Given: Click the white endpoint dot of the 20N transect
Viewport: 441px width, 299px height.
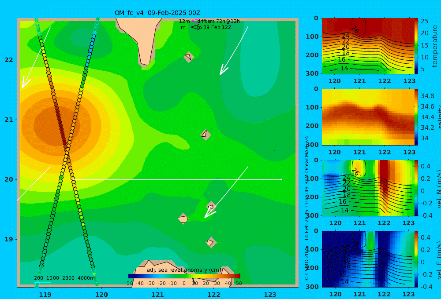Looking at the screenshot, I should point(281,179).
